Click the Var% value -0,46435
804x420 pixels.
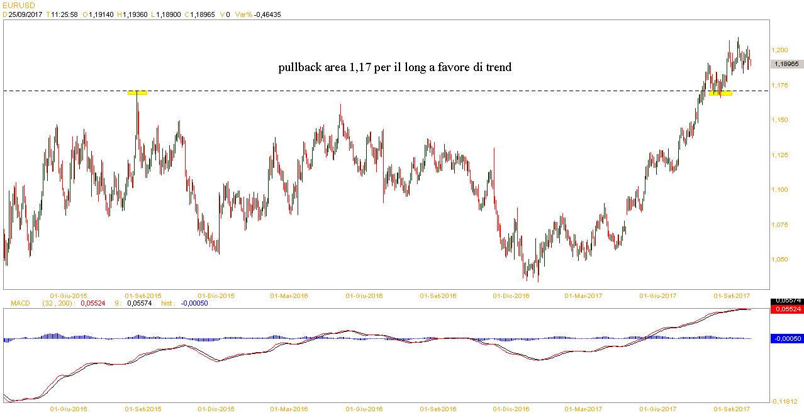tap(267, 14)
